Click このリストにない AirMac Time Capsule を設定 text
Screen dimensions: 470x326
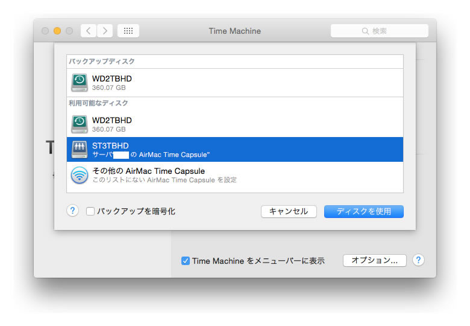click(x=164, y=180)
